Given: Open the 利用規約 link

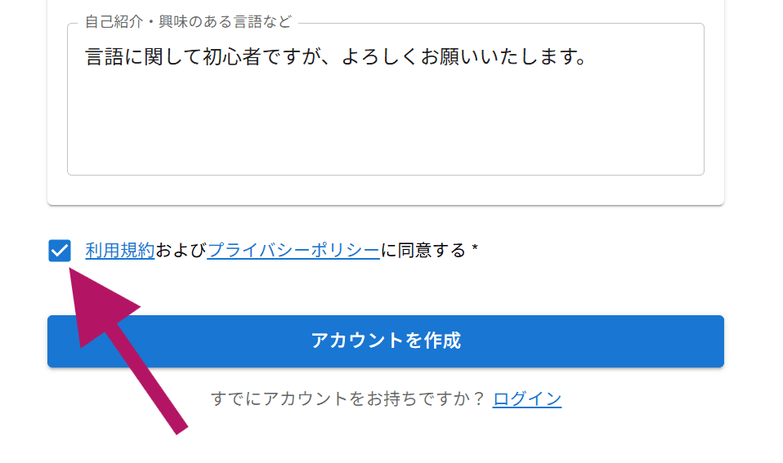Looking at the screenshot, I should pos(120,251).
